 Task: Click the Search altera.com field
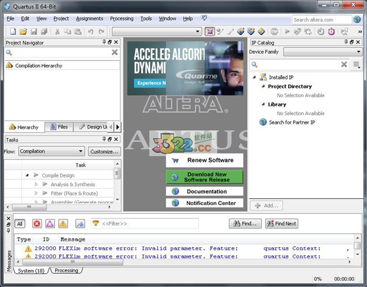[322, 20]
